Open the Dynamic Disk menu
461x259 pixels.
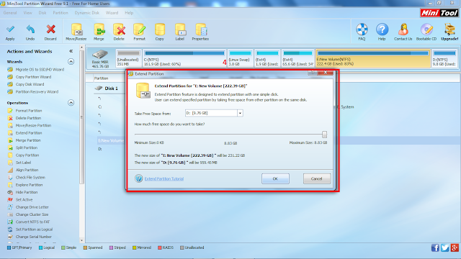click(87, 13)
